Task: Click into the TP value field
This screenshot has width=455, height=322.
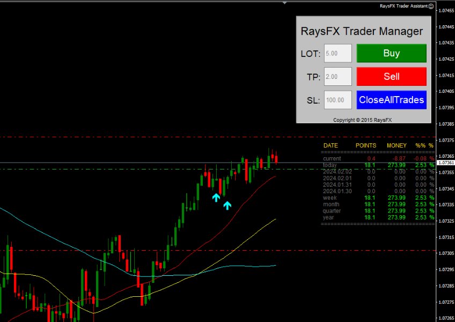Action: click(x=338, y=77)
